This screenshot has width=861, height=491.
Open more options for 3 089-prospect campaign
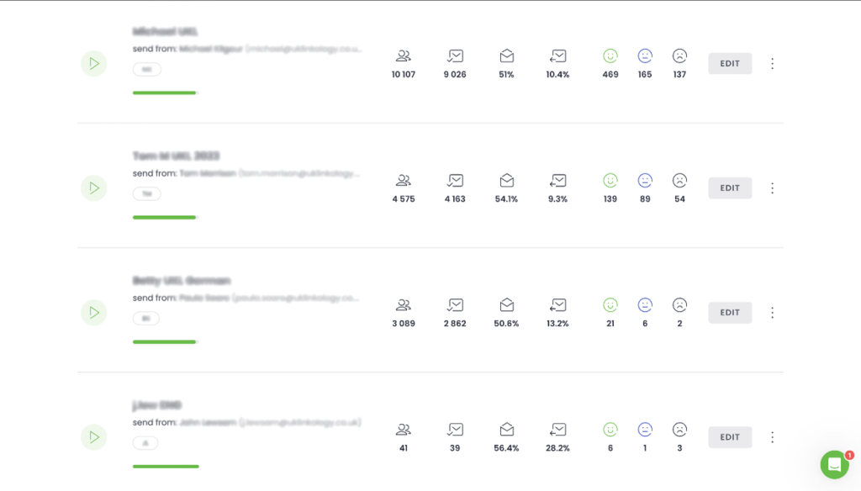(773, 313)
